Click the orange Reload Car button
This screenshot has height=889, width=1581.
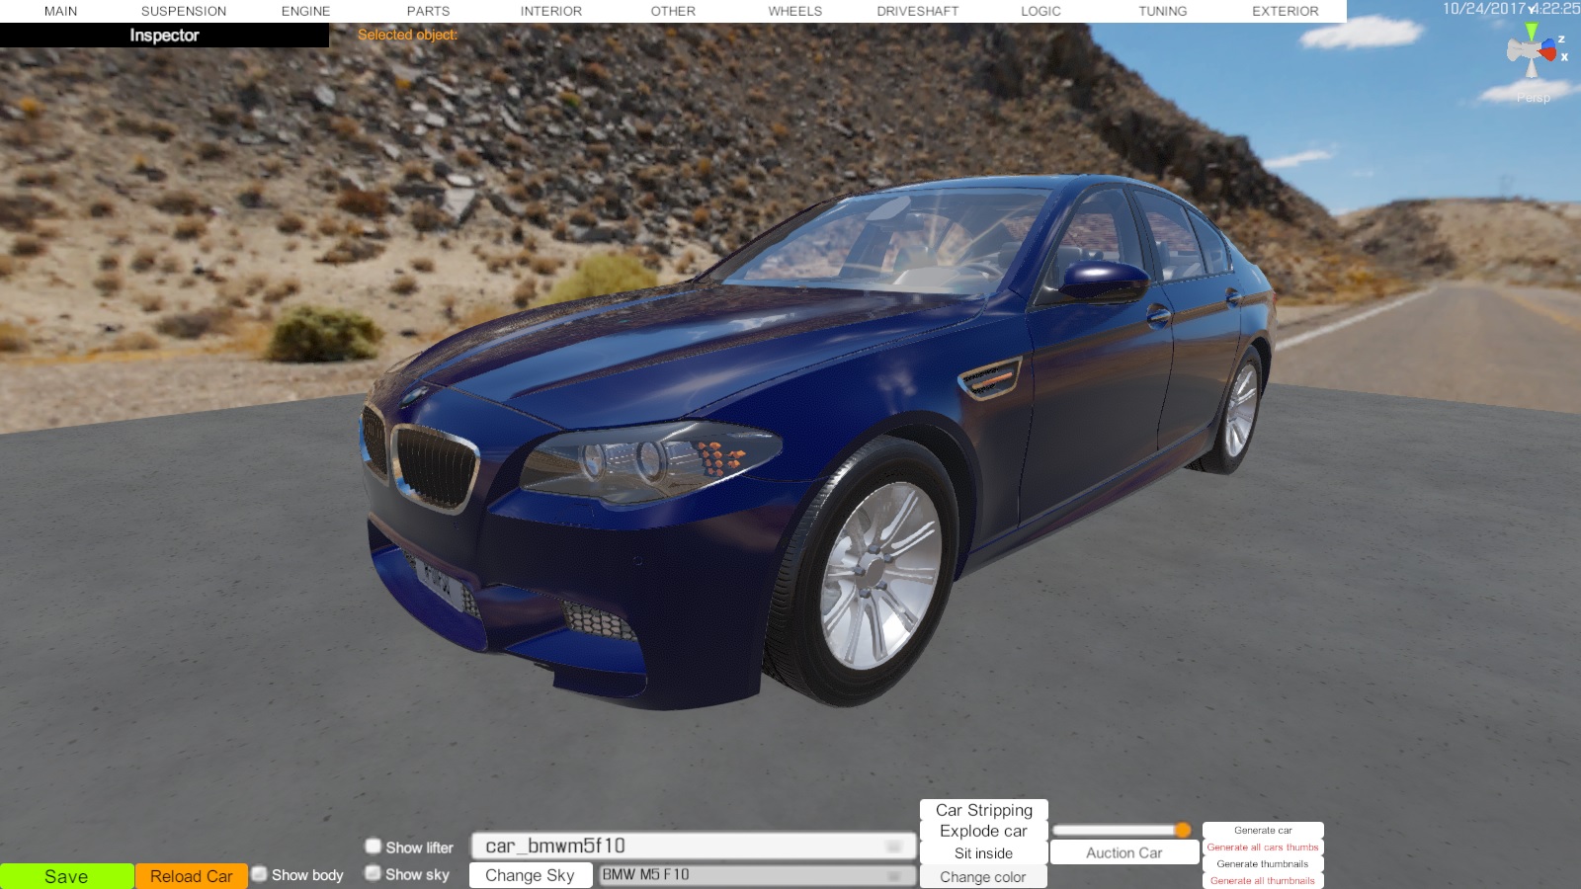[x=191, y=876]
